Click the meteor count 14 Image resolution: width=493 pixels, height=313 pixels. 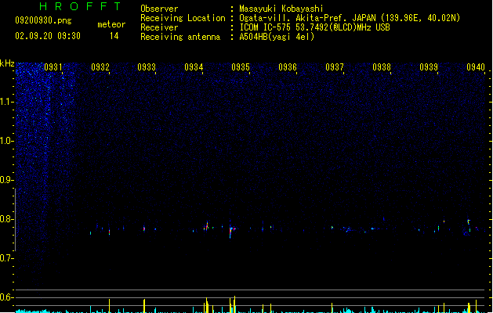pyautogui.click(x=114, y=36)
